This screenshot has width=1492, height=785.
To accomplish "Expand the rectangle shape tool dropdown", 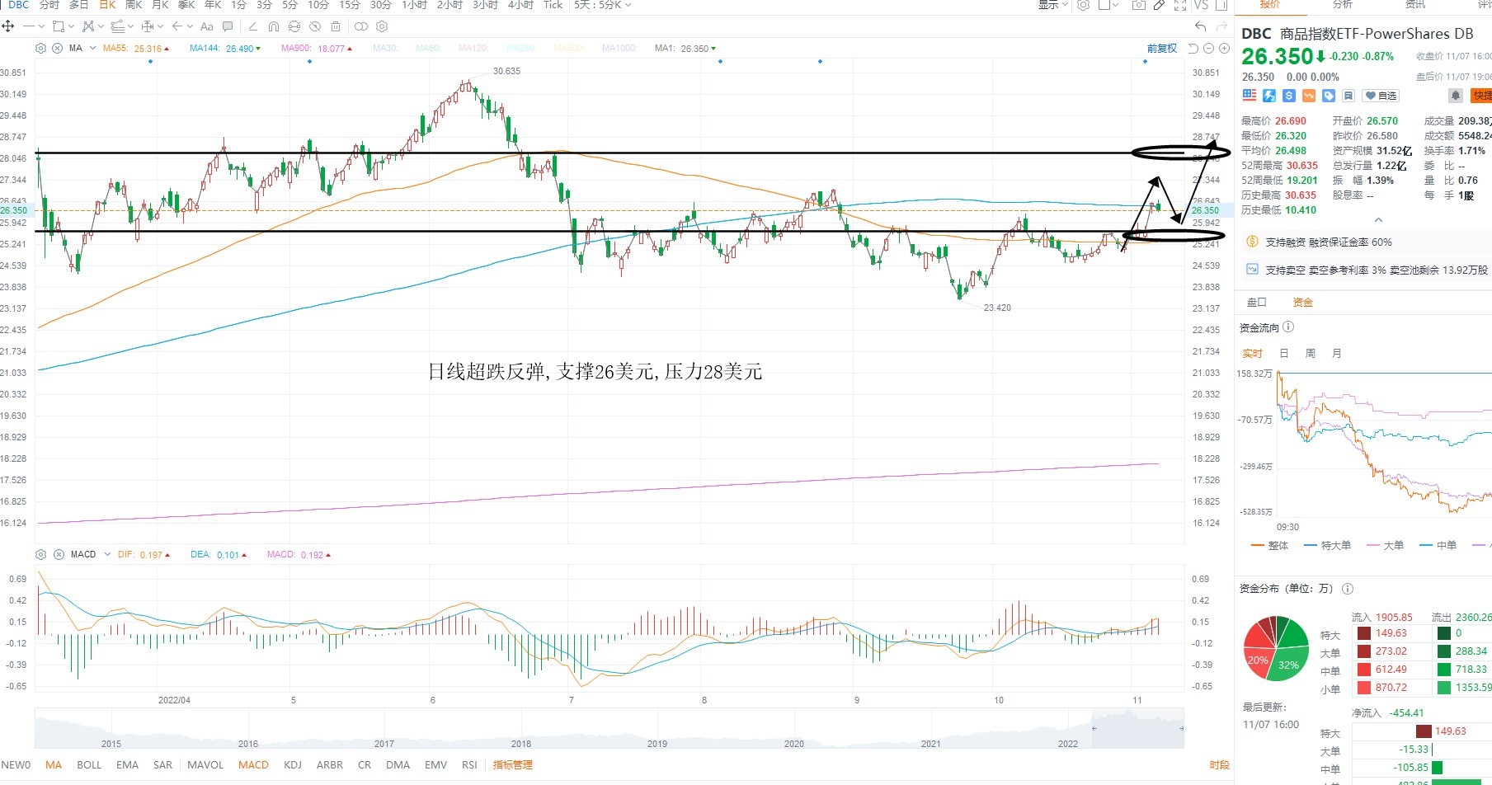I will tap(72, 26).
